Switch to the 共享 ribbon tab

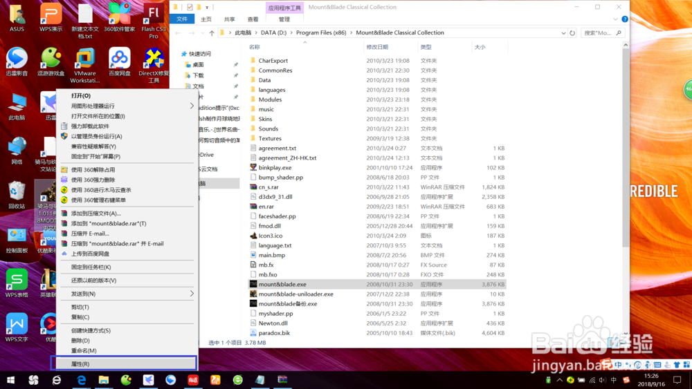click(x=230, y=19)
